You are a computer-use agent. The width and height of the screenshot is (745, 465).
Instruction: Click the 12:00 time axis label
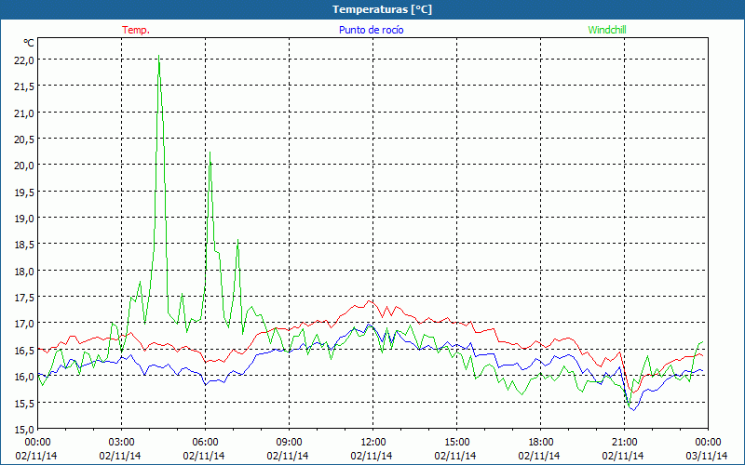(x=373, y=443)
